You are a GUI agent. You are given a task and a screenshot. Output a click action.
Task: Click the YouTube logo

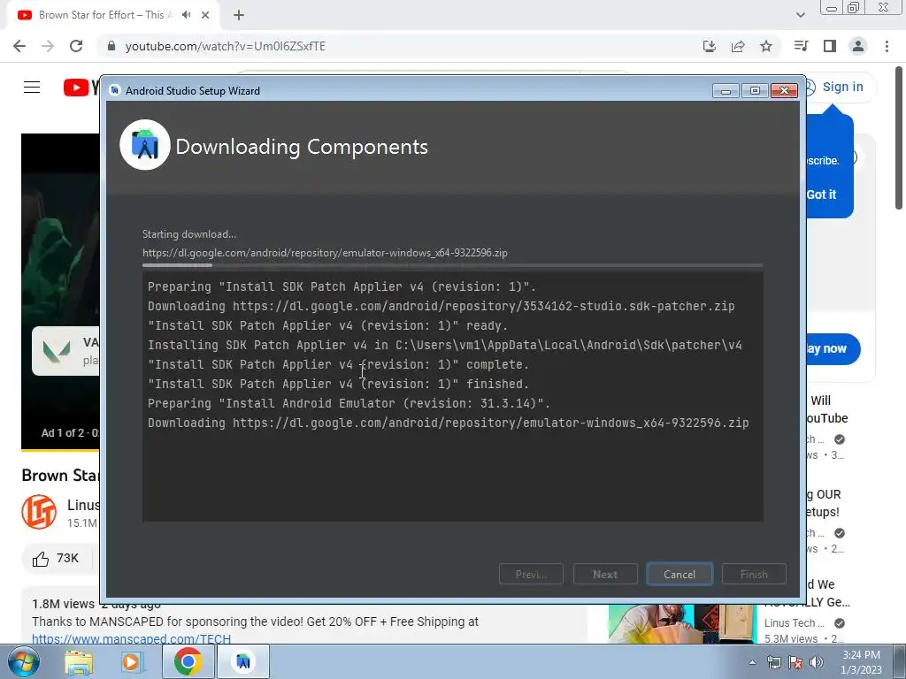point(81,88)
